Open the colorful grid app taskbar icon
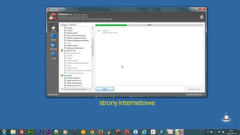 pyautogui.click(x=153, y=132)
